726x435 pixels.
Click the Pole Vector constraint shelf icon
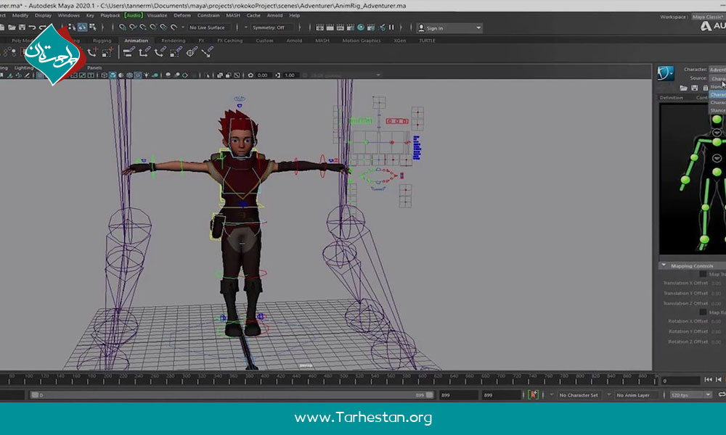(x=208, y=52)
